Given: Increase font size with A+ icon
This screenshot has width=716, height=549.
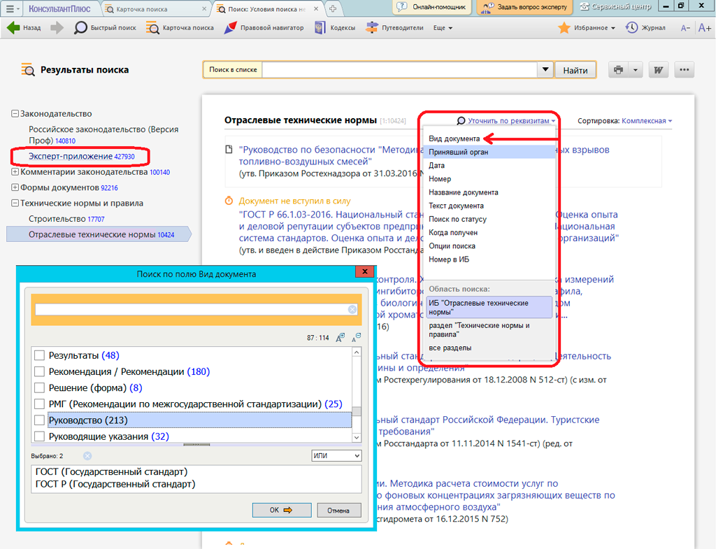Looking at the screenshot, I should 705,28.
